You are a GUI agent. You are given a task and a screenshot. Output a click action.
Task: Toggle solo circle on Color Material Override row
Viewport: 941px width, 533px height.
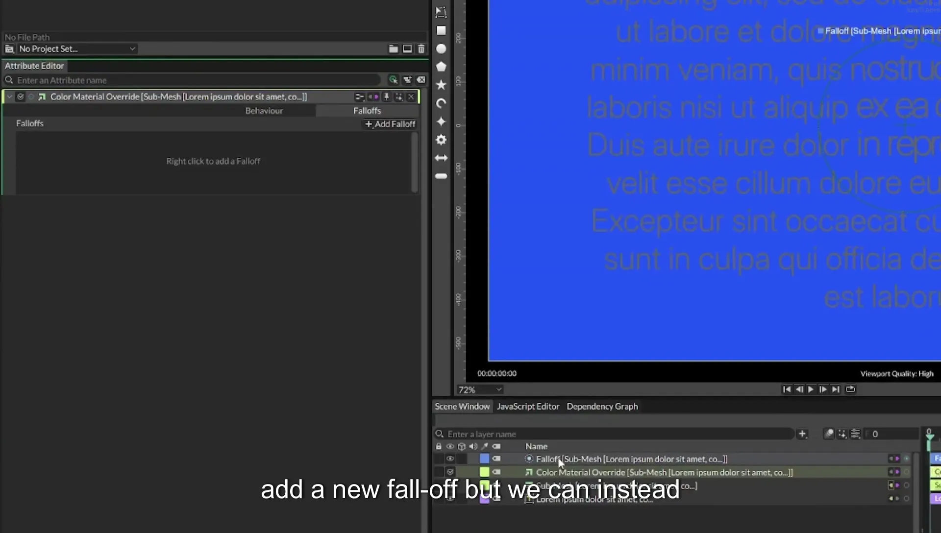(x=907, y=472)
